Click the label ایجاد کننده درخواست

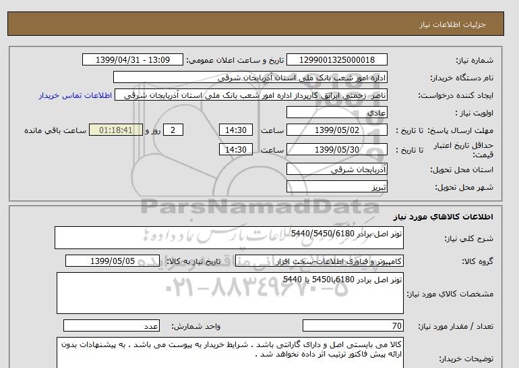point(456,96)
